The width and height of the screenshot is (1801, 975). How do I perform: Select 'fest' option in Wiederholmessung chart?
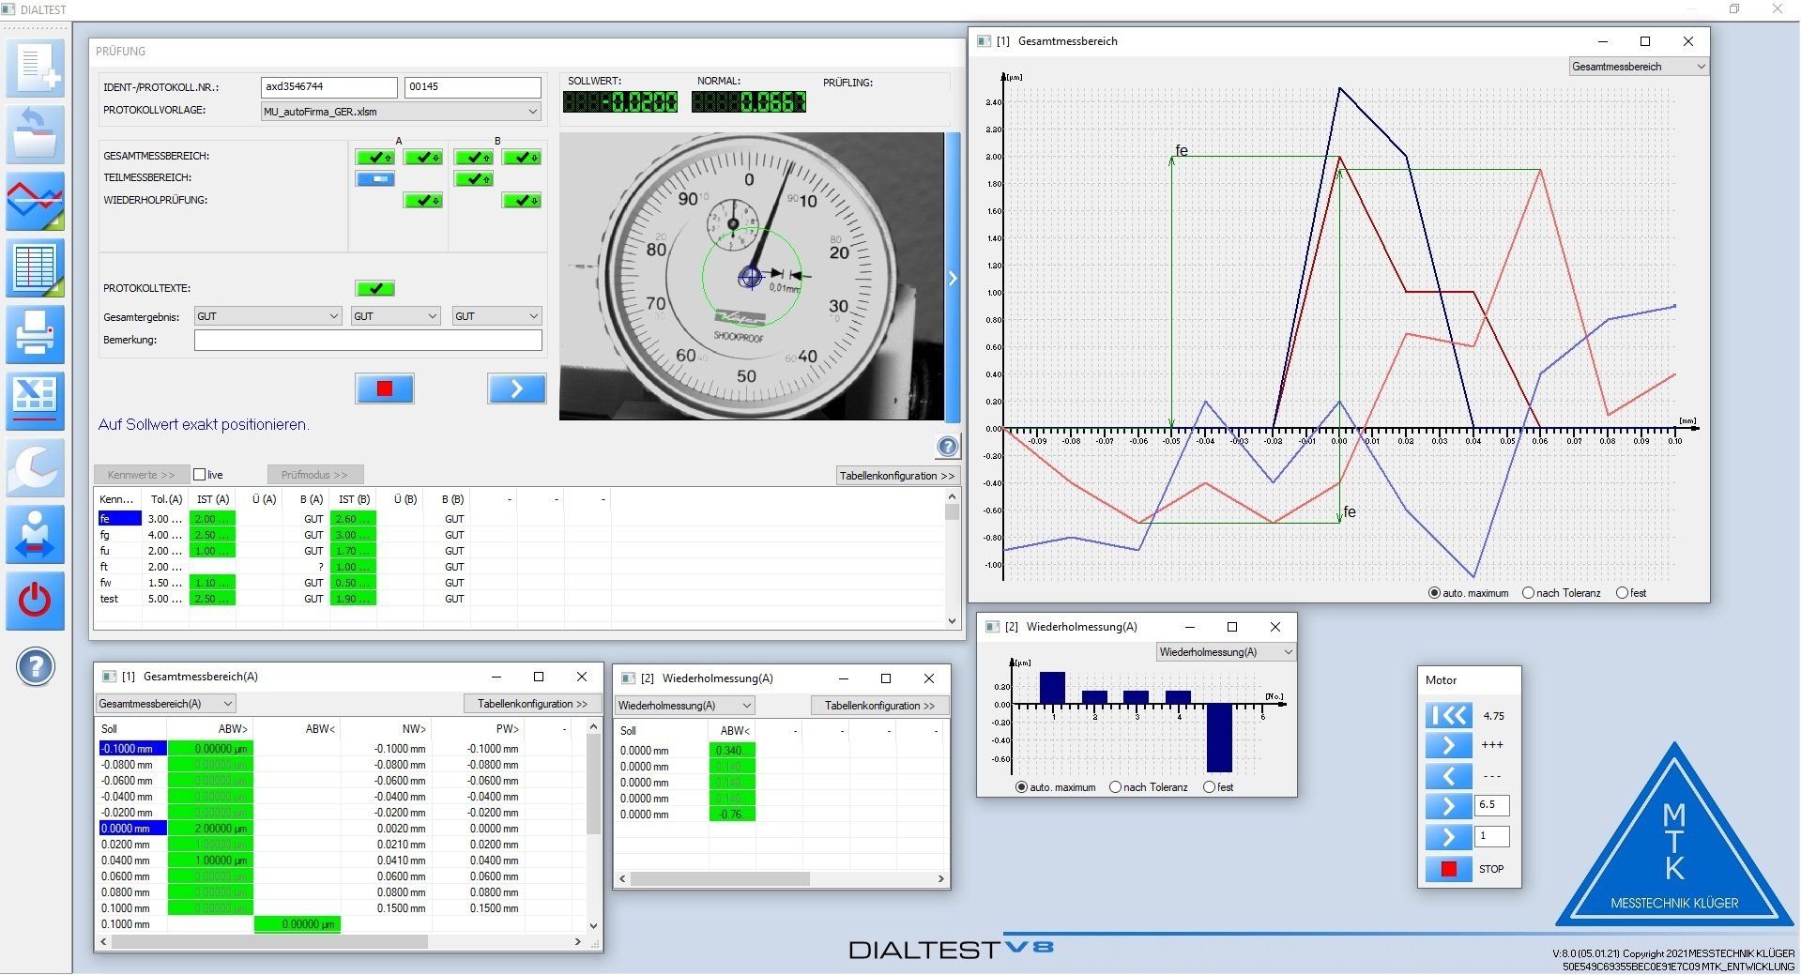[1209, 787]
